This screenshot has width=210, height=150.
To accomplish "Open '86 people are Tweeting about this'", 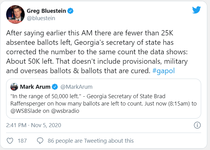I will point(91,141).
